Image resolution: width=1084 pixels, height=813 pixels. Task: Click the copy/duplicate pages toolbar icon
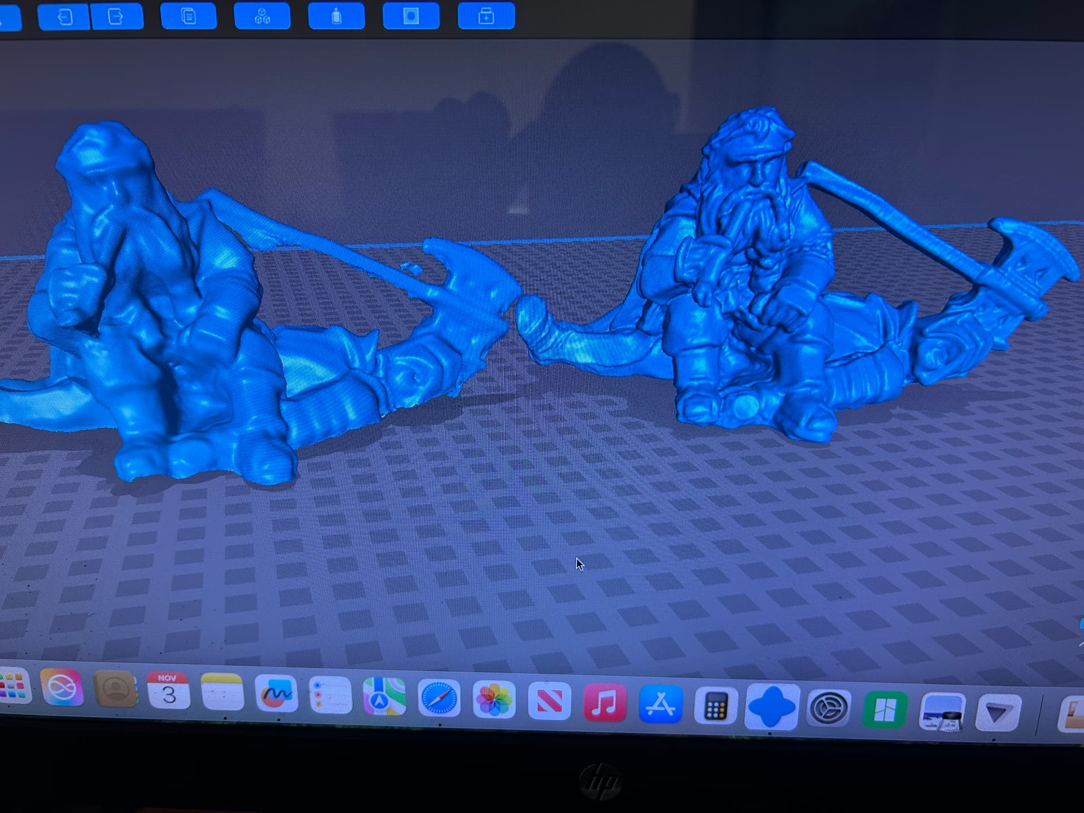189,16
